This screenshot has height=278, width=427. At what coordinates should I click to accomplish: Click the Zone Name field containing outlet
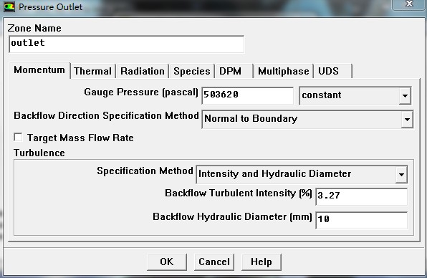click(126, 44)
